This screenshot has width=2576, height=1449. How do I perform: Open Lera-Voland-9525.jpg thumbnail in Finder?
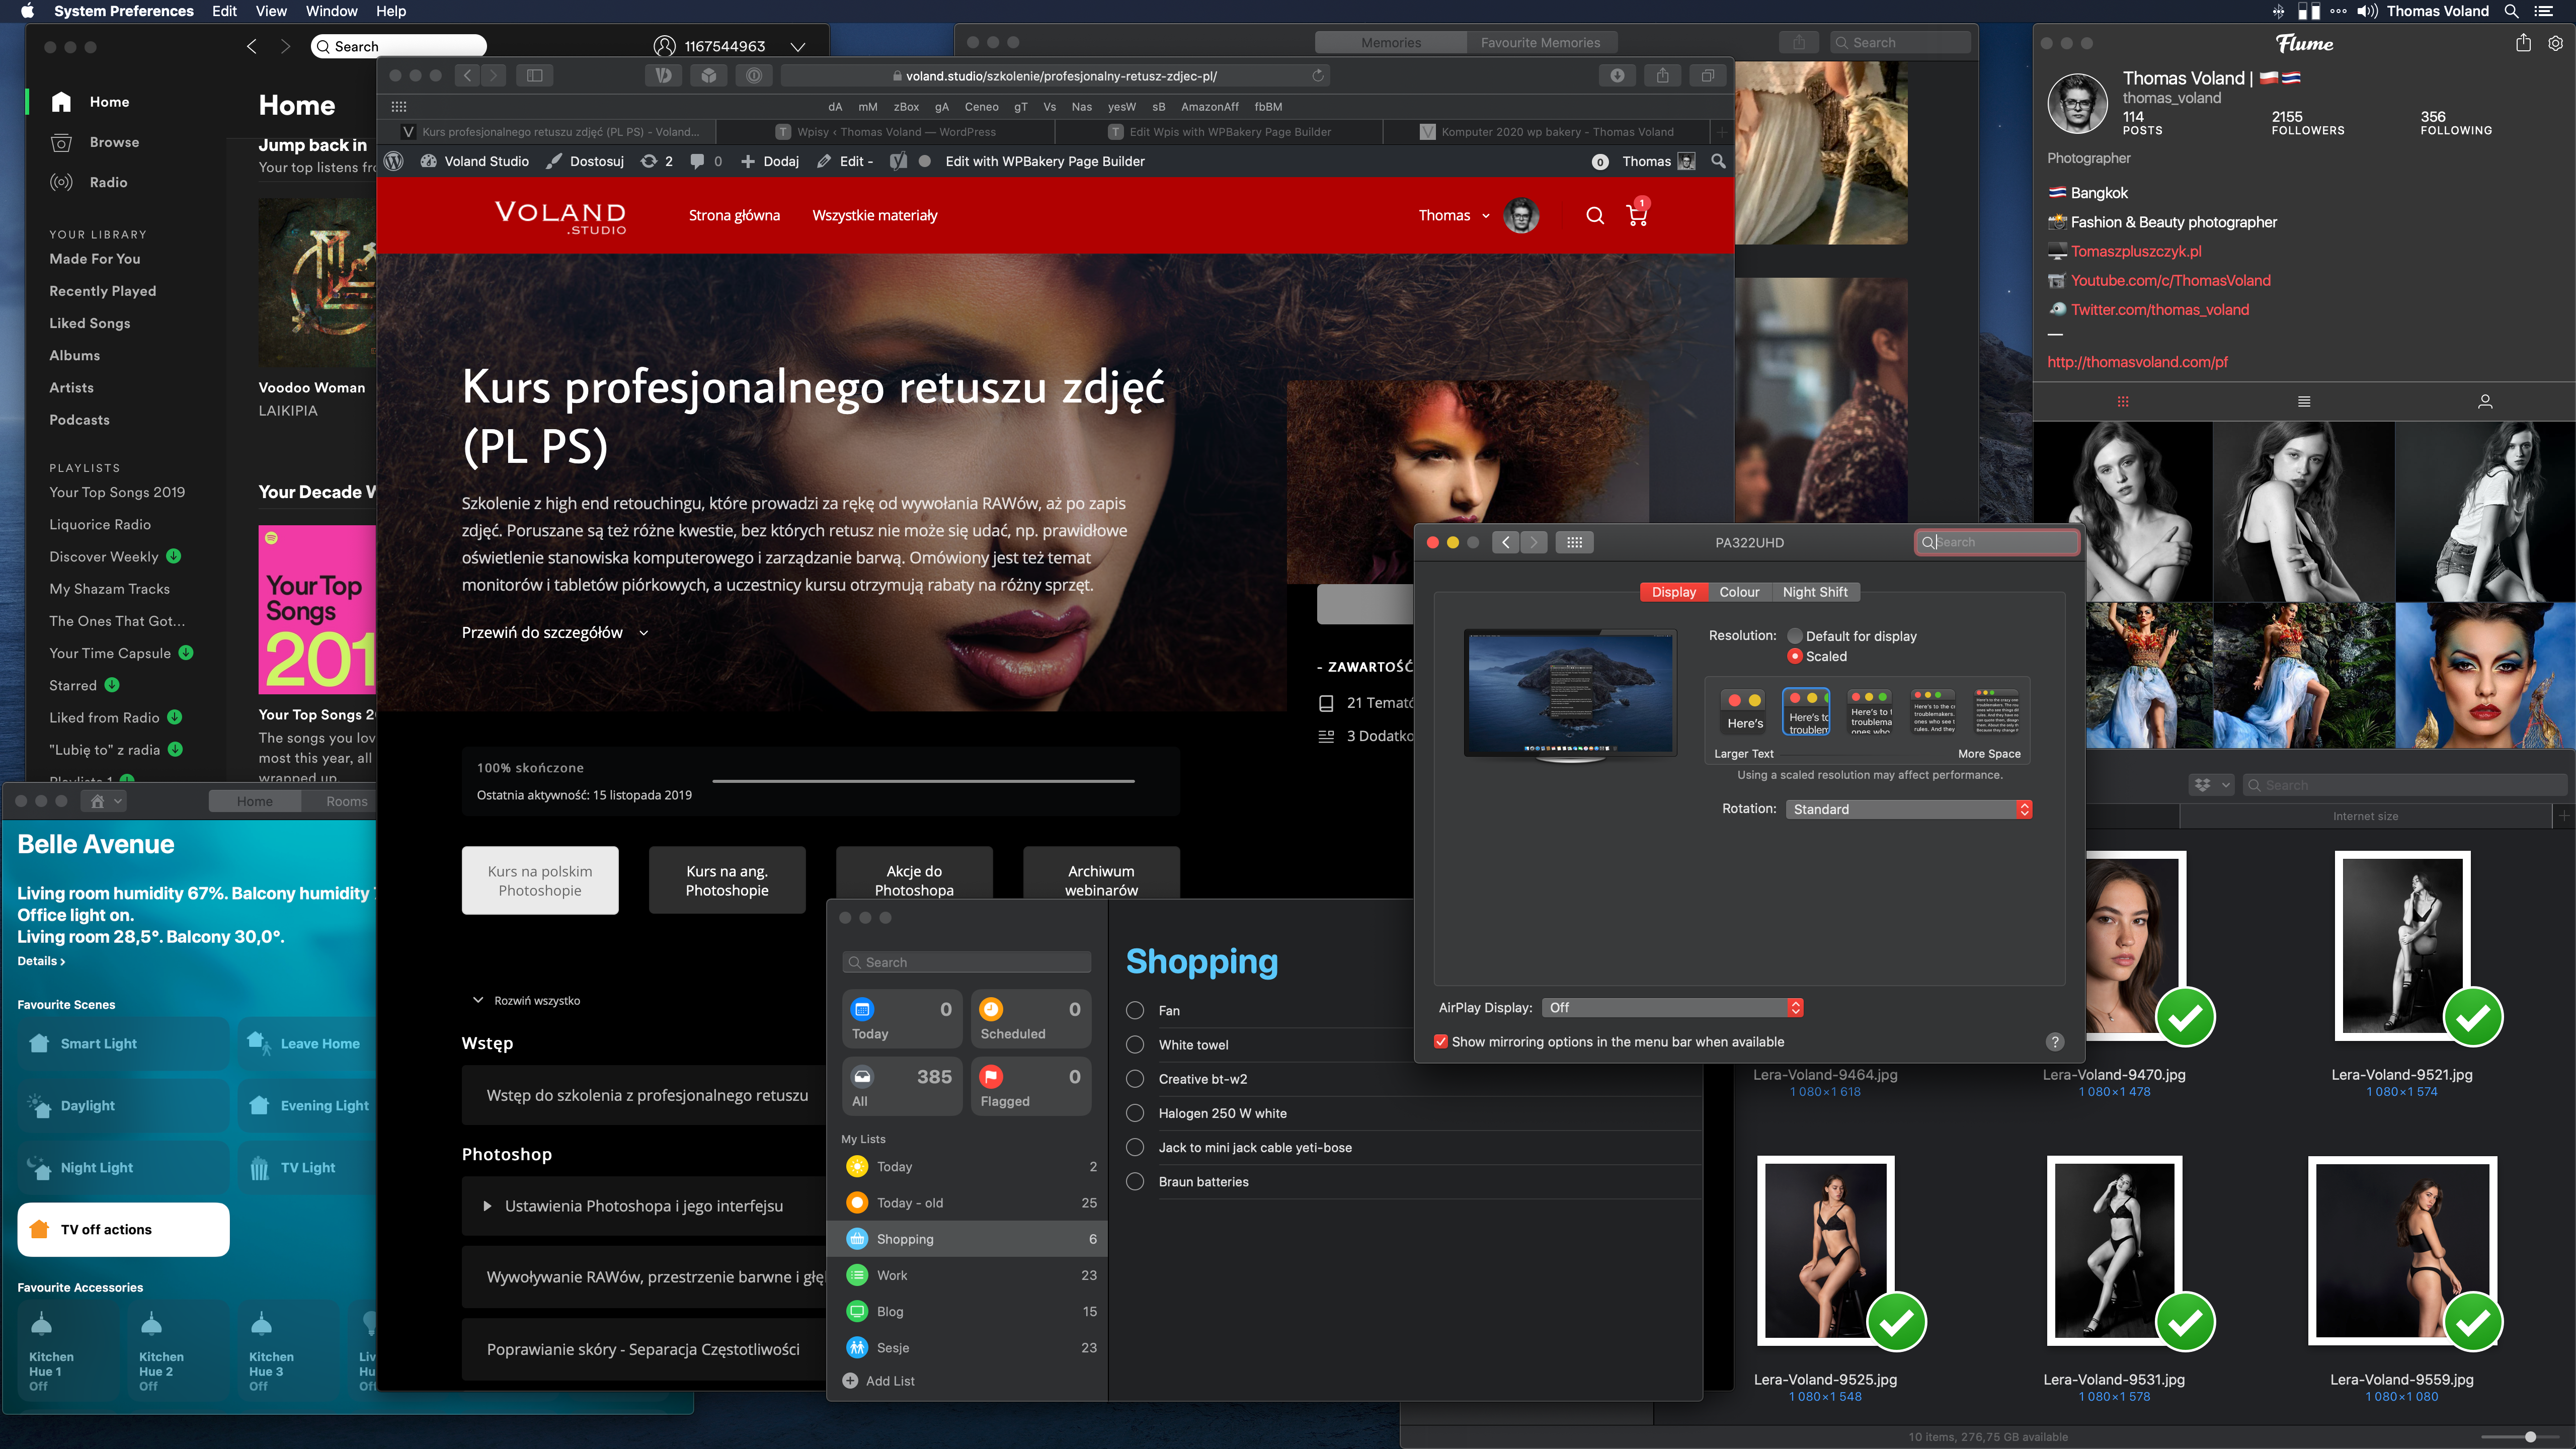pos(1825,1251)
